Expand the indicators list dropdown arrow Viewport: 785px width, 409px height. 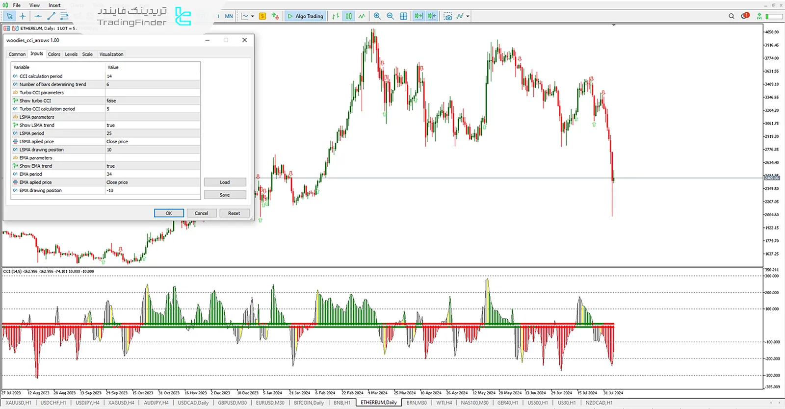pos(468,16)
